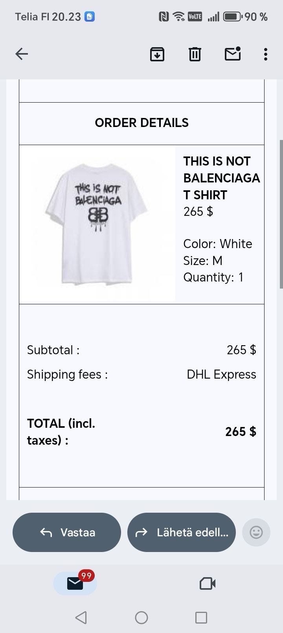Screen dimensions: 283x633
Task: Tap the ORDER DETAILS heading
Action: pos(141,123)
